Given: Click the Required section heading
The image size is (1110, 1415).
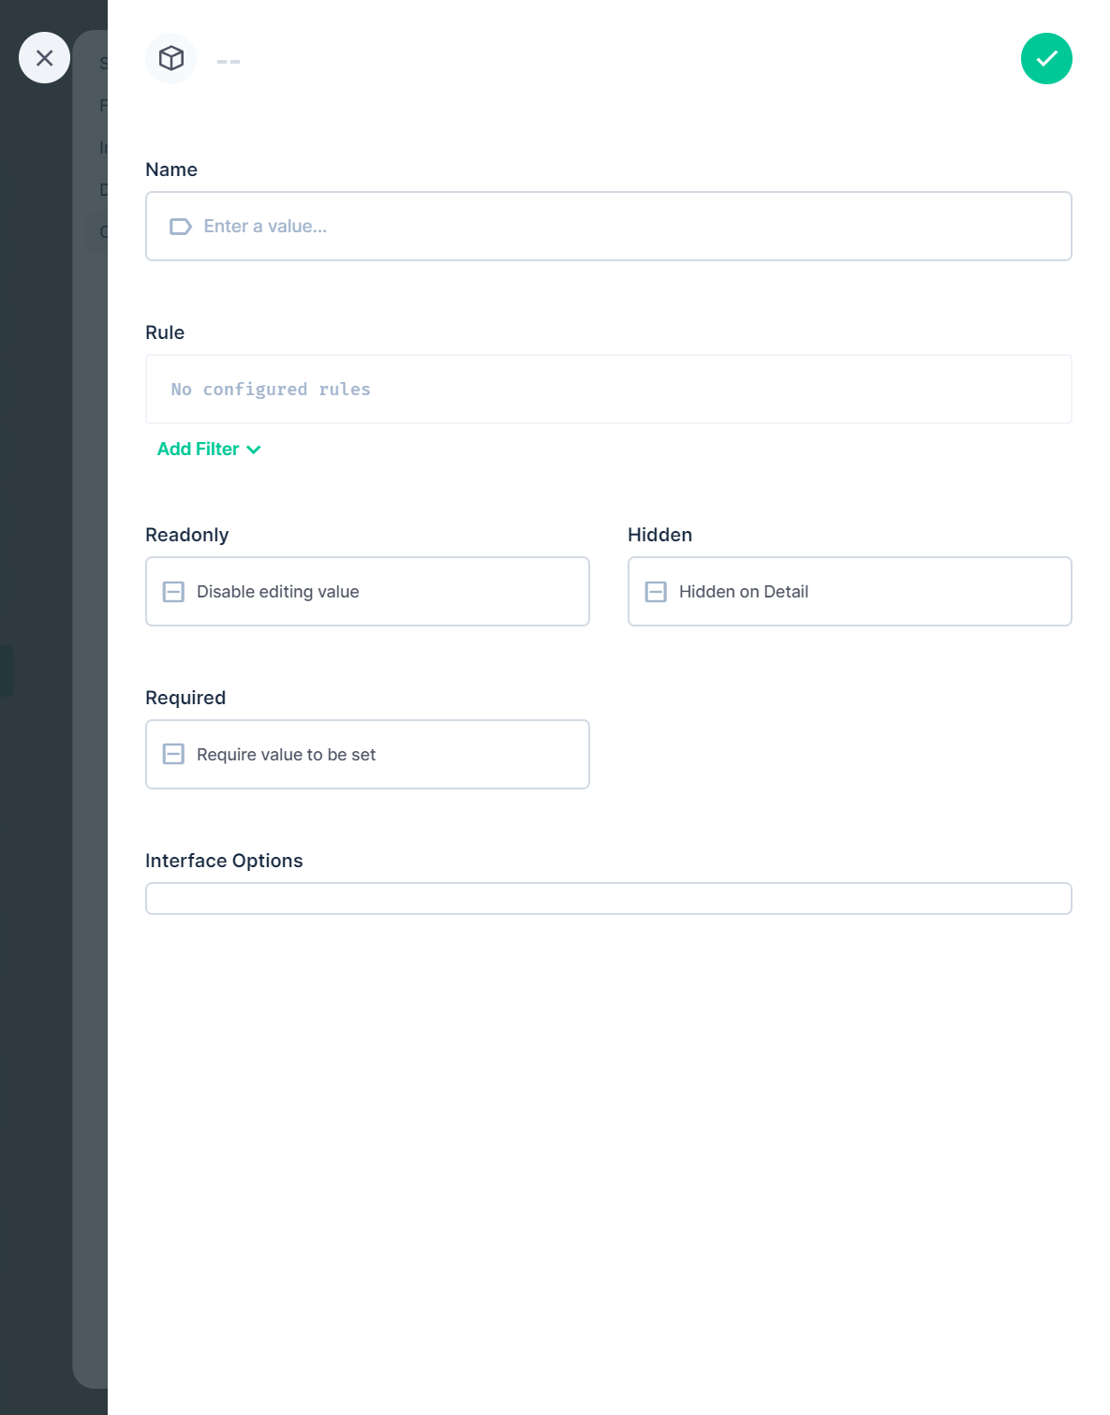Looking at the screenshot, I should pyautogui.click(x=185, y=698).
